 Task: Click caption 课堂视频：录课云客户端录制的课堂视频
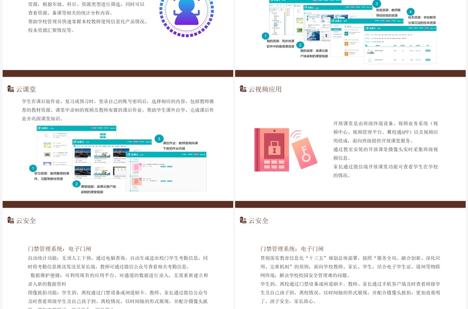point(98,189)
